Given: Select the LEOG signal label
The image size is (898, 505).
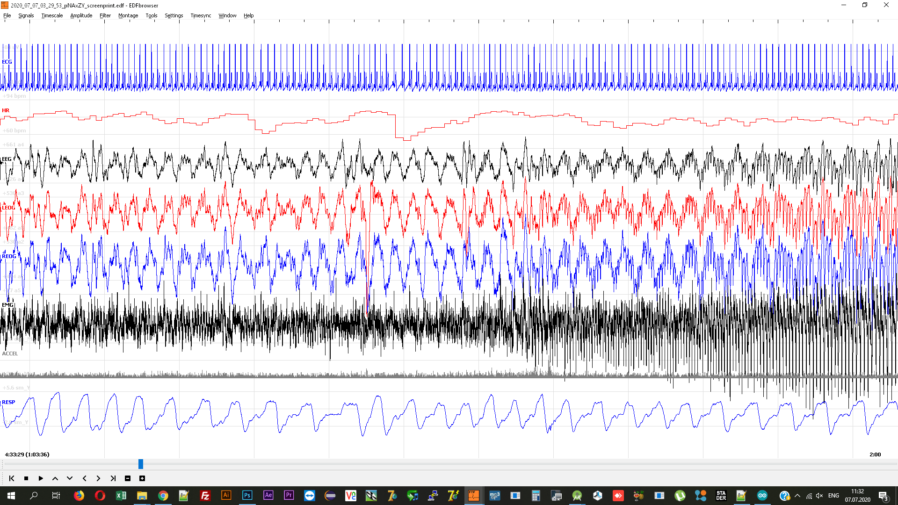Looking at the screenshot, I should coord(9,208).
